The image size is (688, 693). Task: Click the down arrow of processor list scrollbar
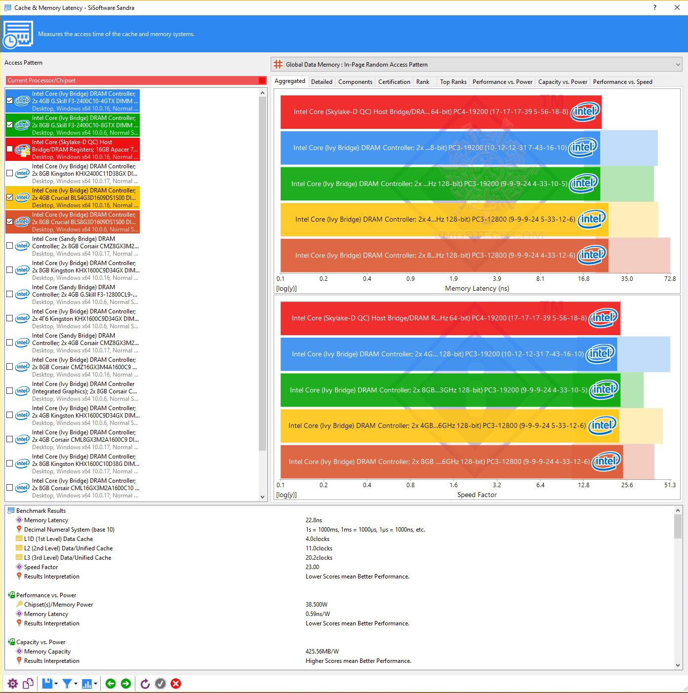263,497
